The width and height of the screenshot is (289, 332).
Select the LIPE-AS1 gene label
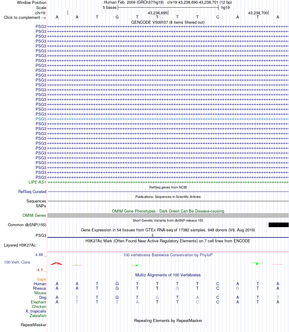pos(37,182)
